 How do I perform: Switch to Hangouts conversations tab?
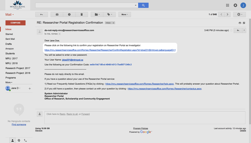pos(19,141)
